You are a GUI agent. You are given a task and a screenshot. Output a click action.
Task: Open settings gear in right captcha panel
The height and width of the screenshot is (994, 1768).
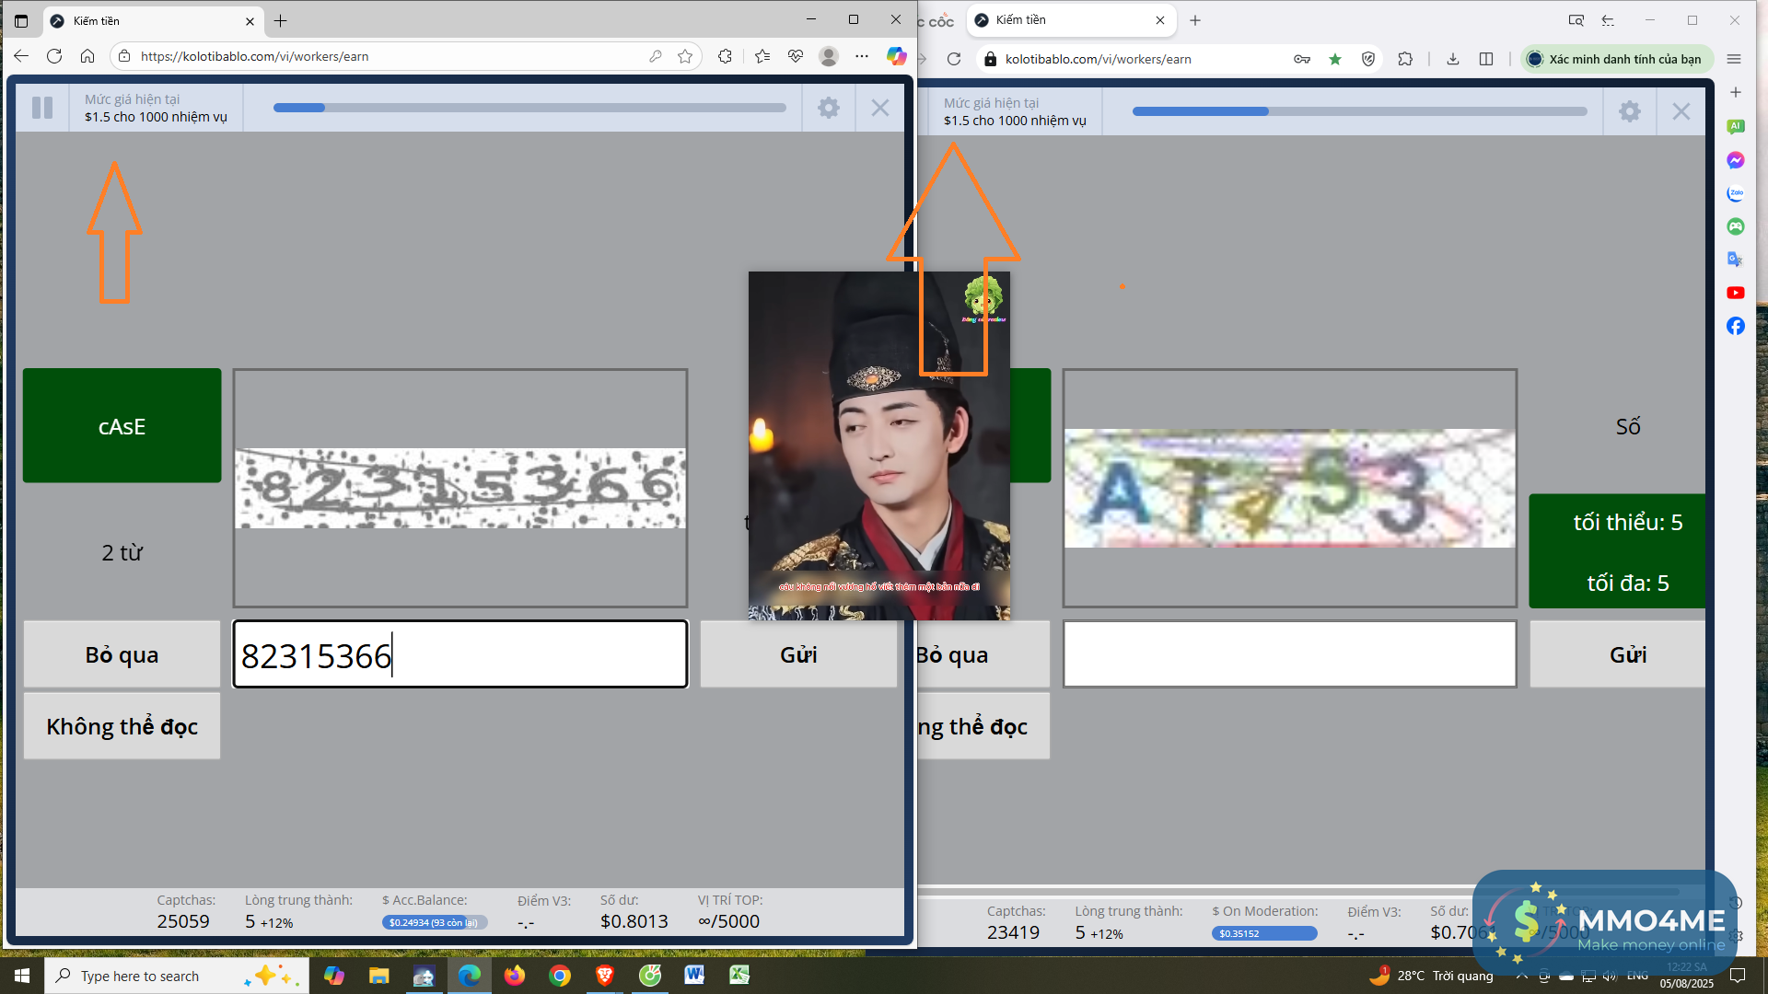(1630, 111)
